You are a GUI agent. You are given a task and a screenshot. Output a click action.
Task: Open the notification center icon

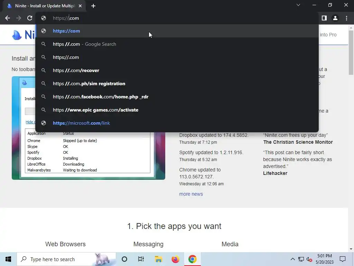click(343, 259)
